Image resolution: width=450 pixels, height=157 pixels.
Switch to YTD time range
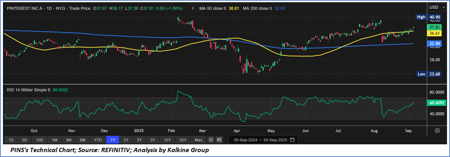coord(98,140)
